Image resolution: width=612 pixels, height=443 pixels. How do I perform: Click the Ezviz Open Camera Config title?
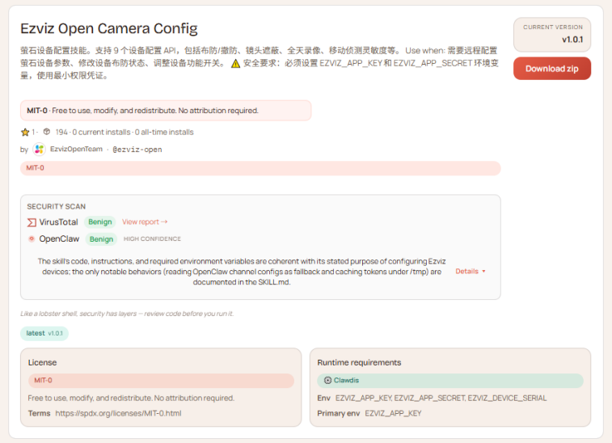pyautogui.click(x=109, y=29)
